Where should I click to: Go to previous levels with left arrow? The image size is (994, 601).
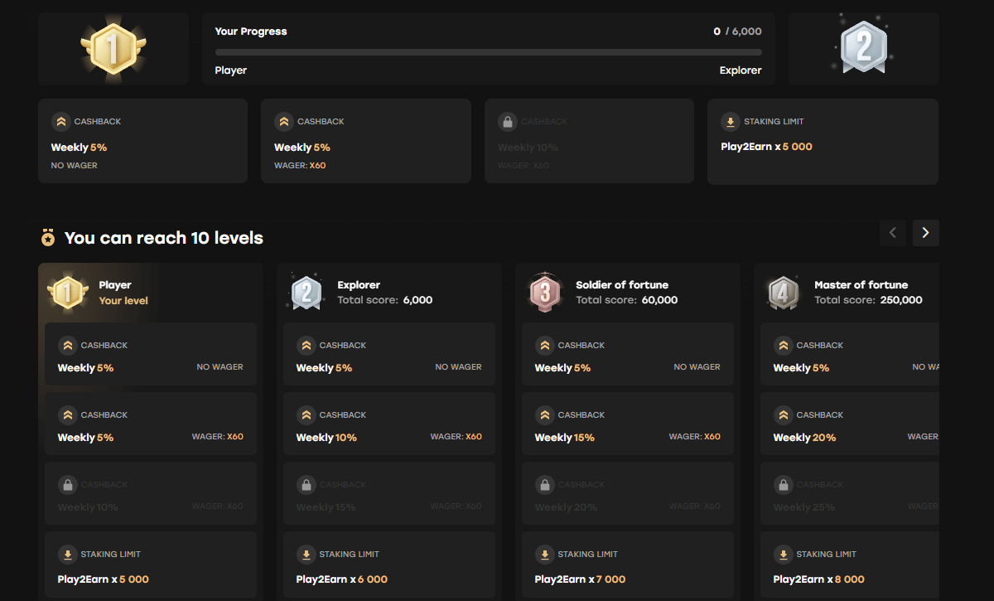point(893,233)
